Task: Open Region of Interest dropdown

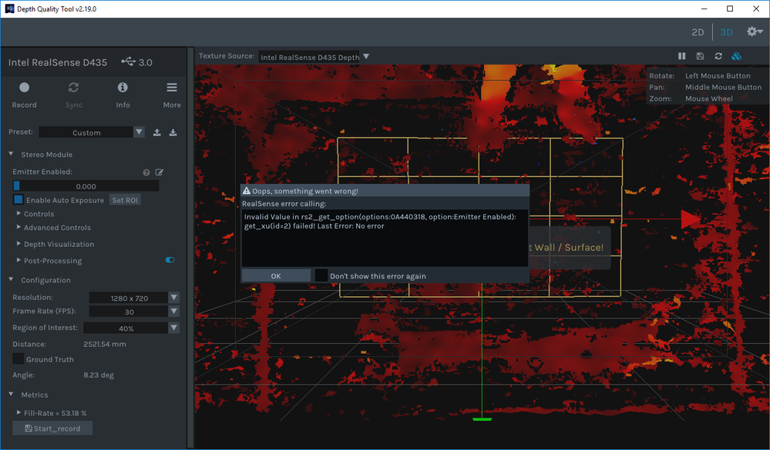Action: [x=174, y=328]
